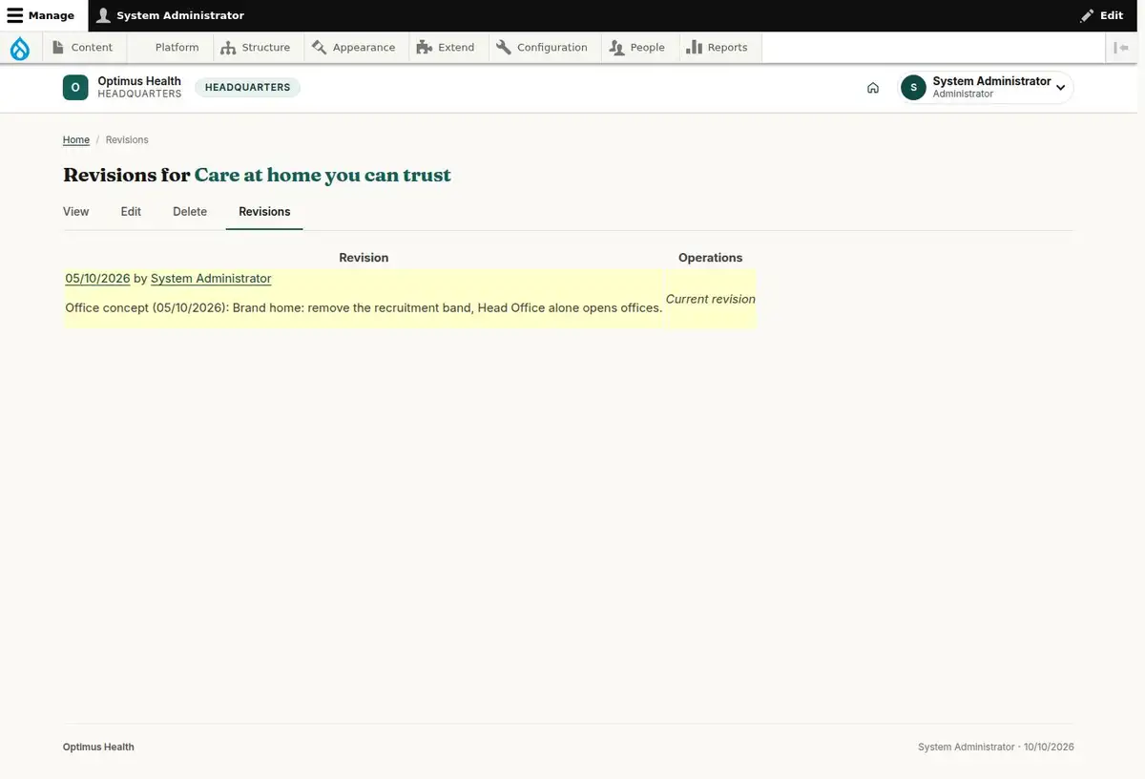Screen dimensions: 1145x779
Task: Click the Optimus Health green O logo
Action: (x=75, y=87)
